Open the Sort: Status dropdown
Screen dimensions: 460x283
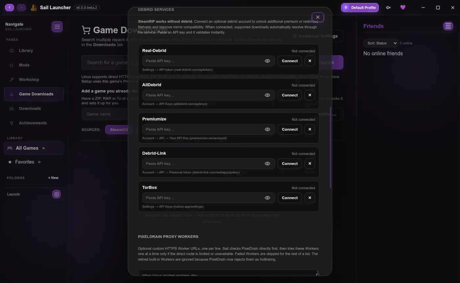[x=380, y=43]
